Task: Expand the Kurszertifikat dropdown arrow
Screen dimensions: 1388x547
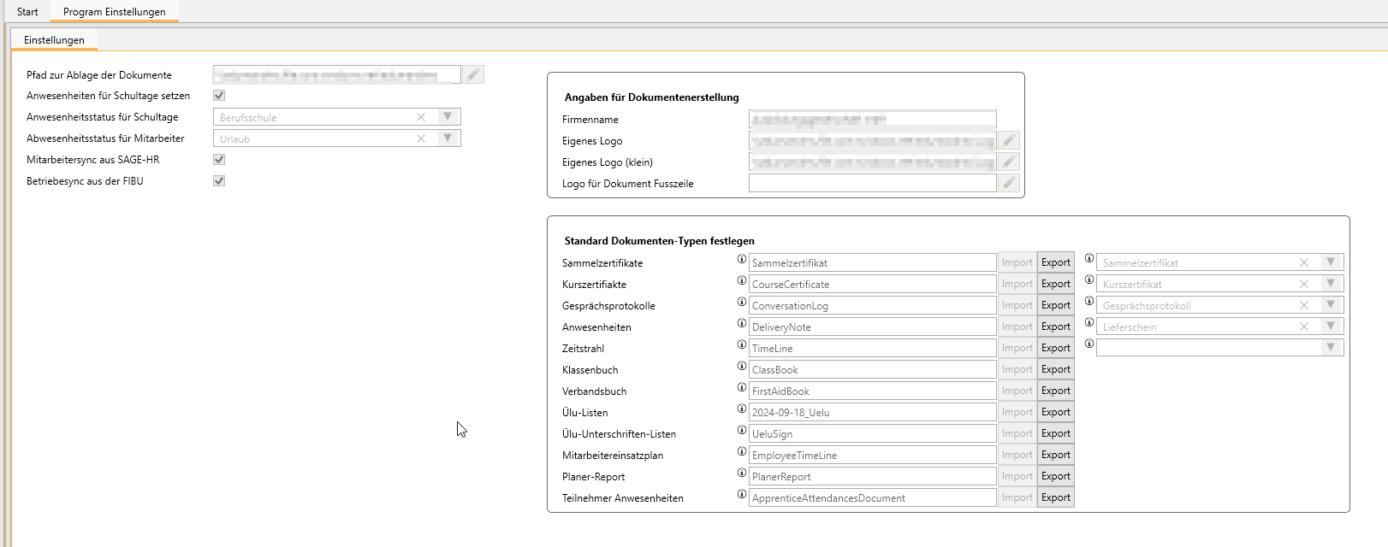Action: coord(1331,284)
